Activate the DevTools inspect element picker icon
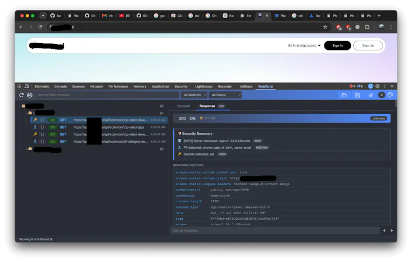 [19, 86]
